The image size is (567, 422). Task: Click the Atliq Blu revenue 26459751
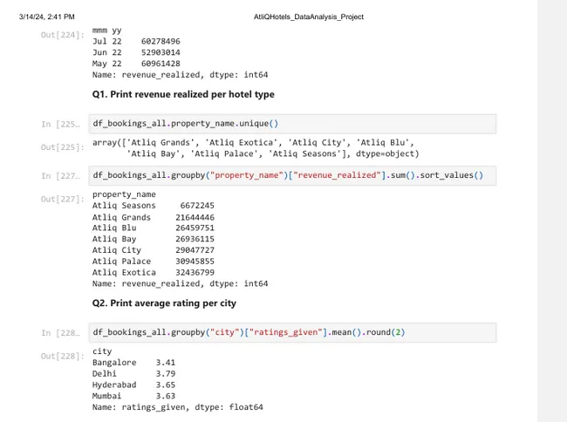point(195,228)
